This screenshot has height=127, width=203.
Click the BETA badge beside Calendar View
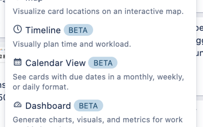(103, 63)
